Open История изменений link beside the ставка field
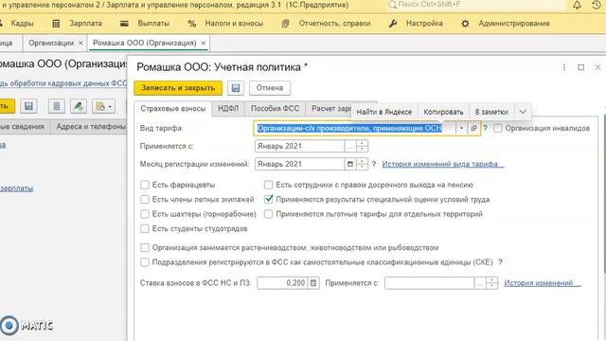Screen dimensions: 606x341 (x=543, y=283)
